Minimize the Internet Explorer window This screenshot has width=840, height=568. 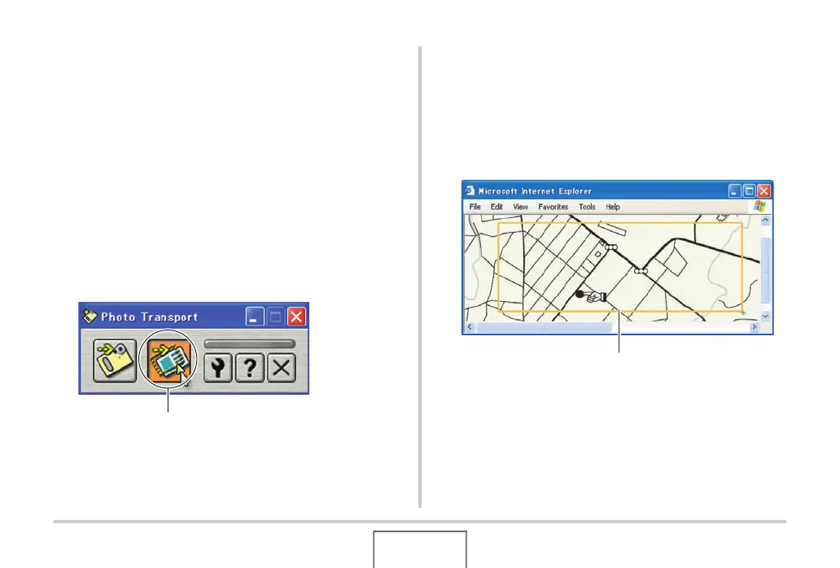(735, 190)
